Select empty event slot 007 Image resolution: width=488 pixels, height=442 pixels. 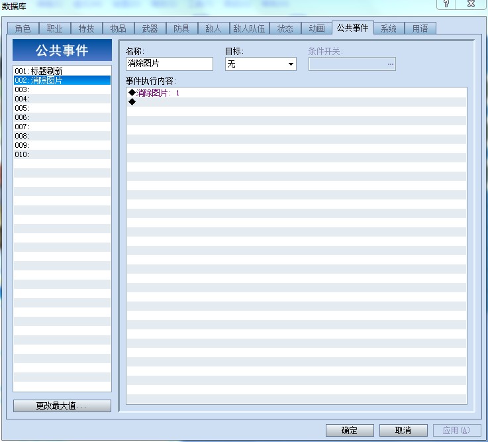[62, 127]
